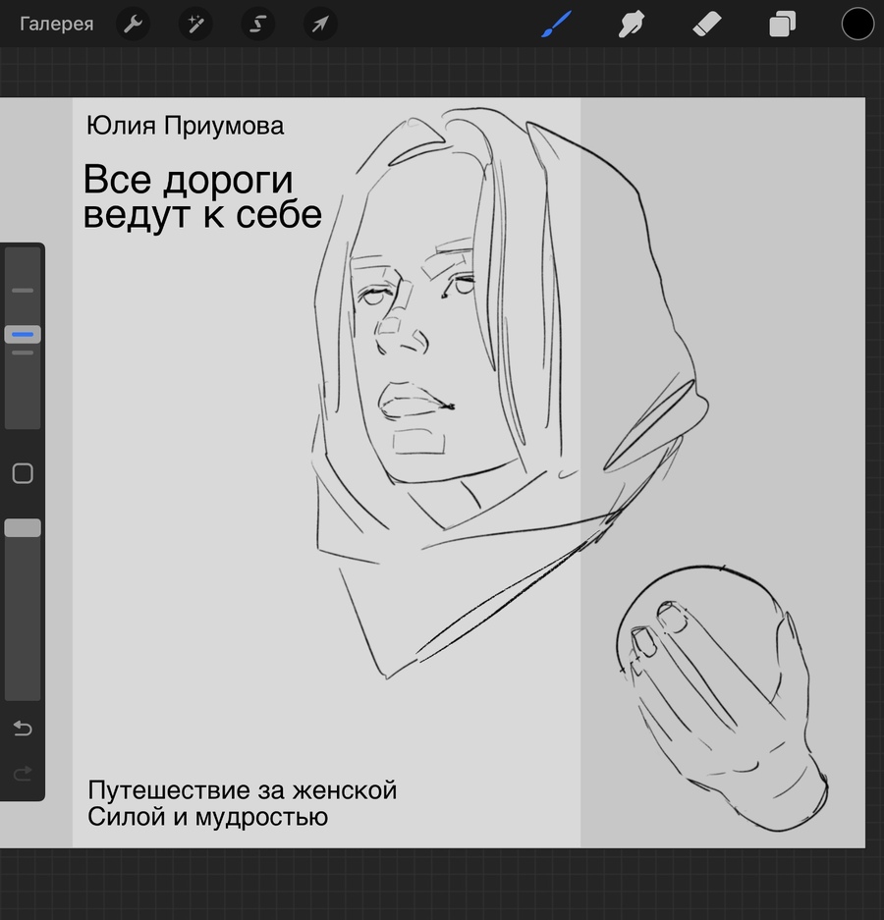
Task: Tap the square Modify button in sidebar
Action: click(23, 474)
